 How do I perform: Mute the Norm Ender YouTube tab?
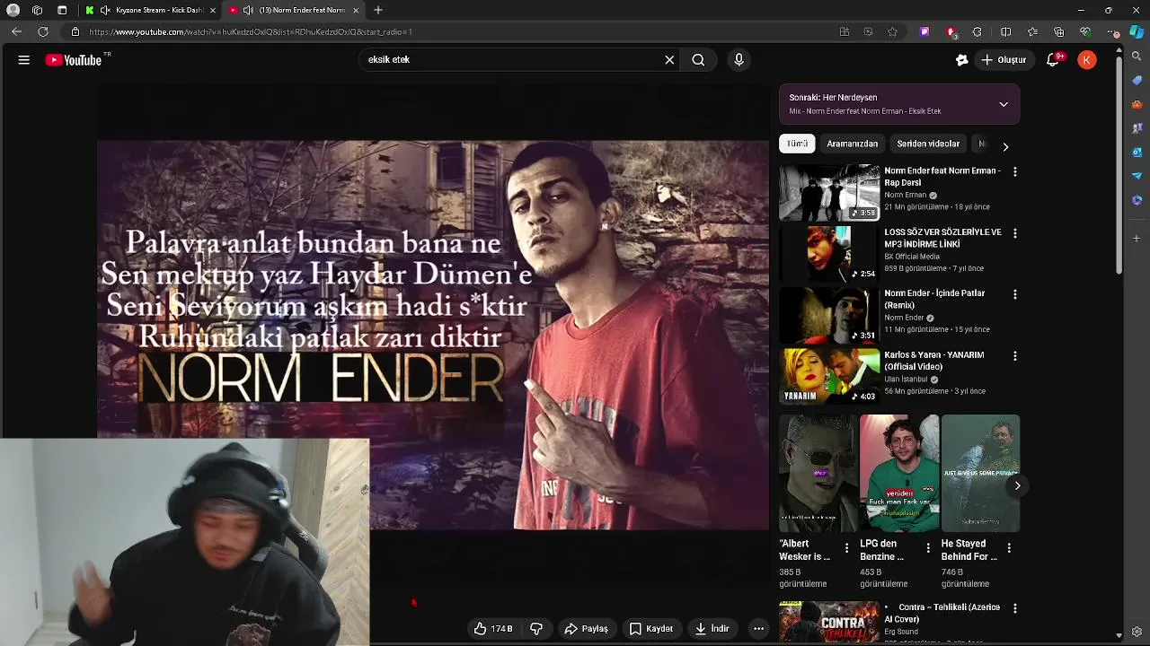(248, 10)
